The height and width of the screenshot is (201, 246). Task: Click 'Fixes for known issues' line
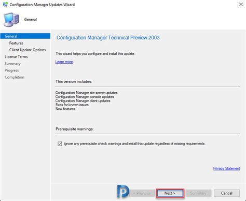point(72,105)
